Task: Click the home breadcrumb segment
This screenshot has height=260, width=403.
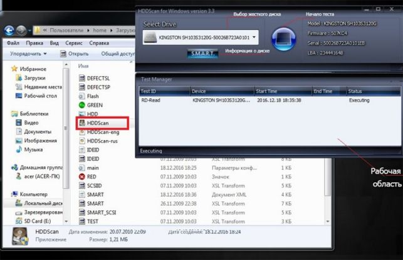Action: tap(100, 30)
